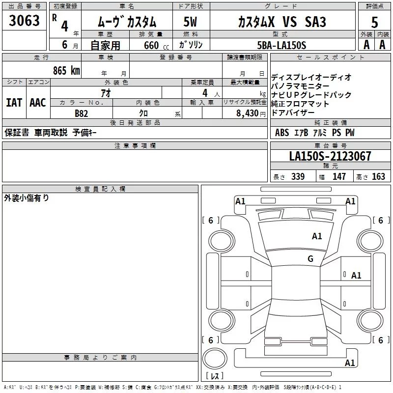Click the 評価点 header
393x393 pixels.
point(374,6)
